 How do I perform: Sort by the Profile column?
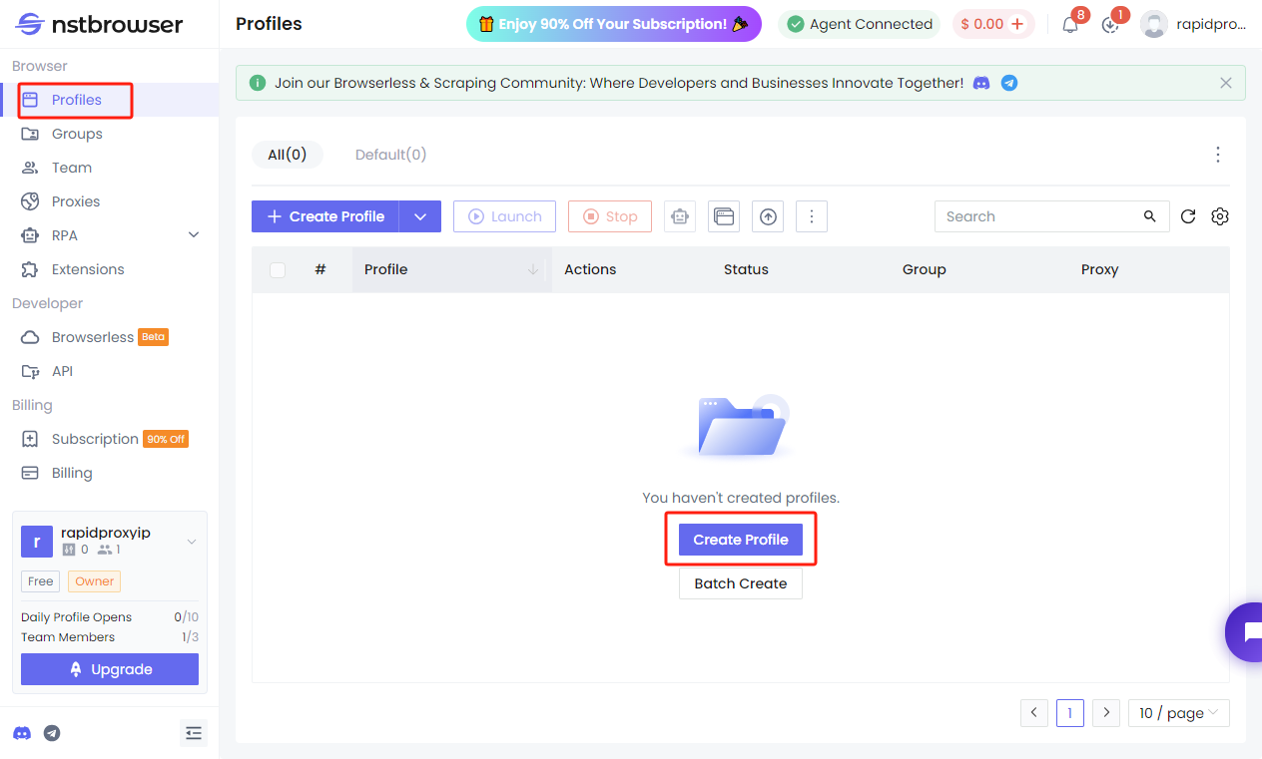[452, 269]
